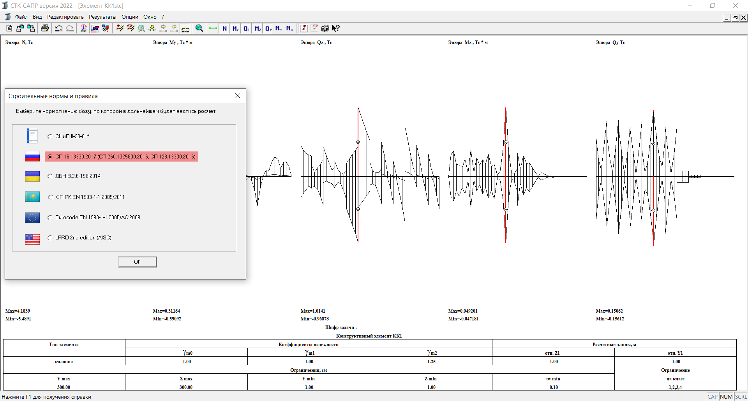Select the СНиП II-23-81* radio option
This screenshot has width=748, height=401.
(x=50, y=136)
